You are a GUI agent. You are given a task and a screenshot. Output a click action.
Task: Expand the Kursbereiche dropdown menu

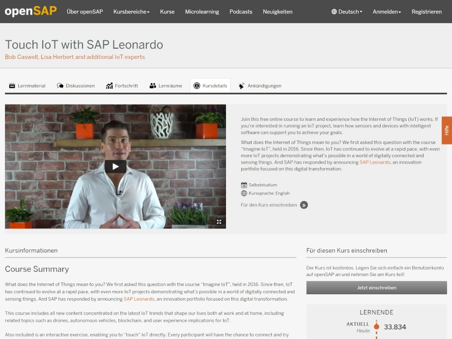[131, 12]
